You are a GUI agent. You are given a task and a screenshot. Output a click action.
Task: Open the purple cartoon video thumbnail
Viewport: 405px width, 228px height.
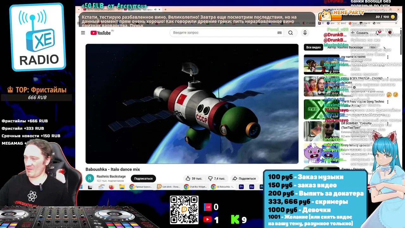click(321, 154)
